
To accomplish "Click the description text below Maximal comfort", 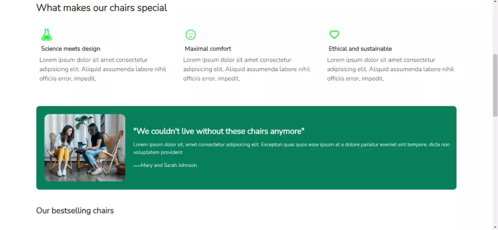I will (x=247, y=69).
